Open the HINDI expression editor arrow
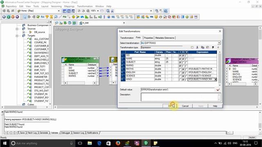 [x=215, y=80]
